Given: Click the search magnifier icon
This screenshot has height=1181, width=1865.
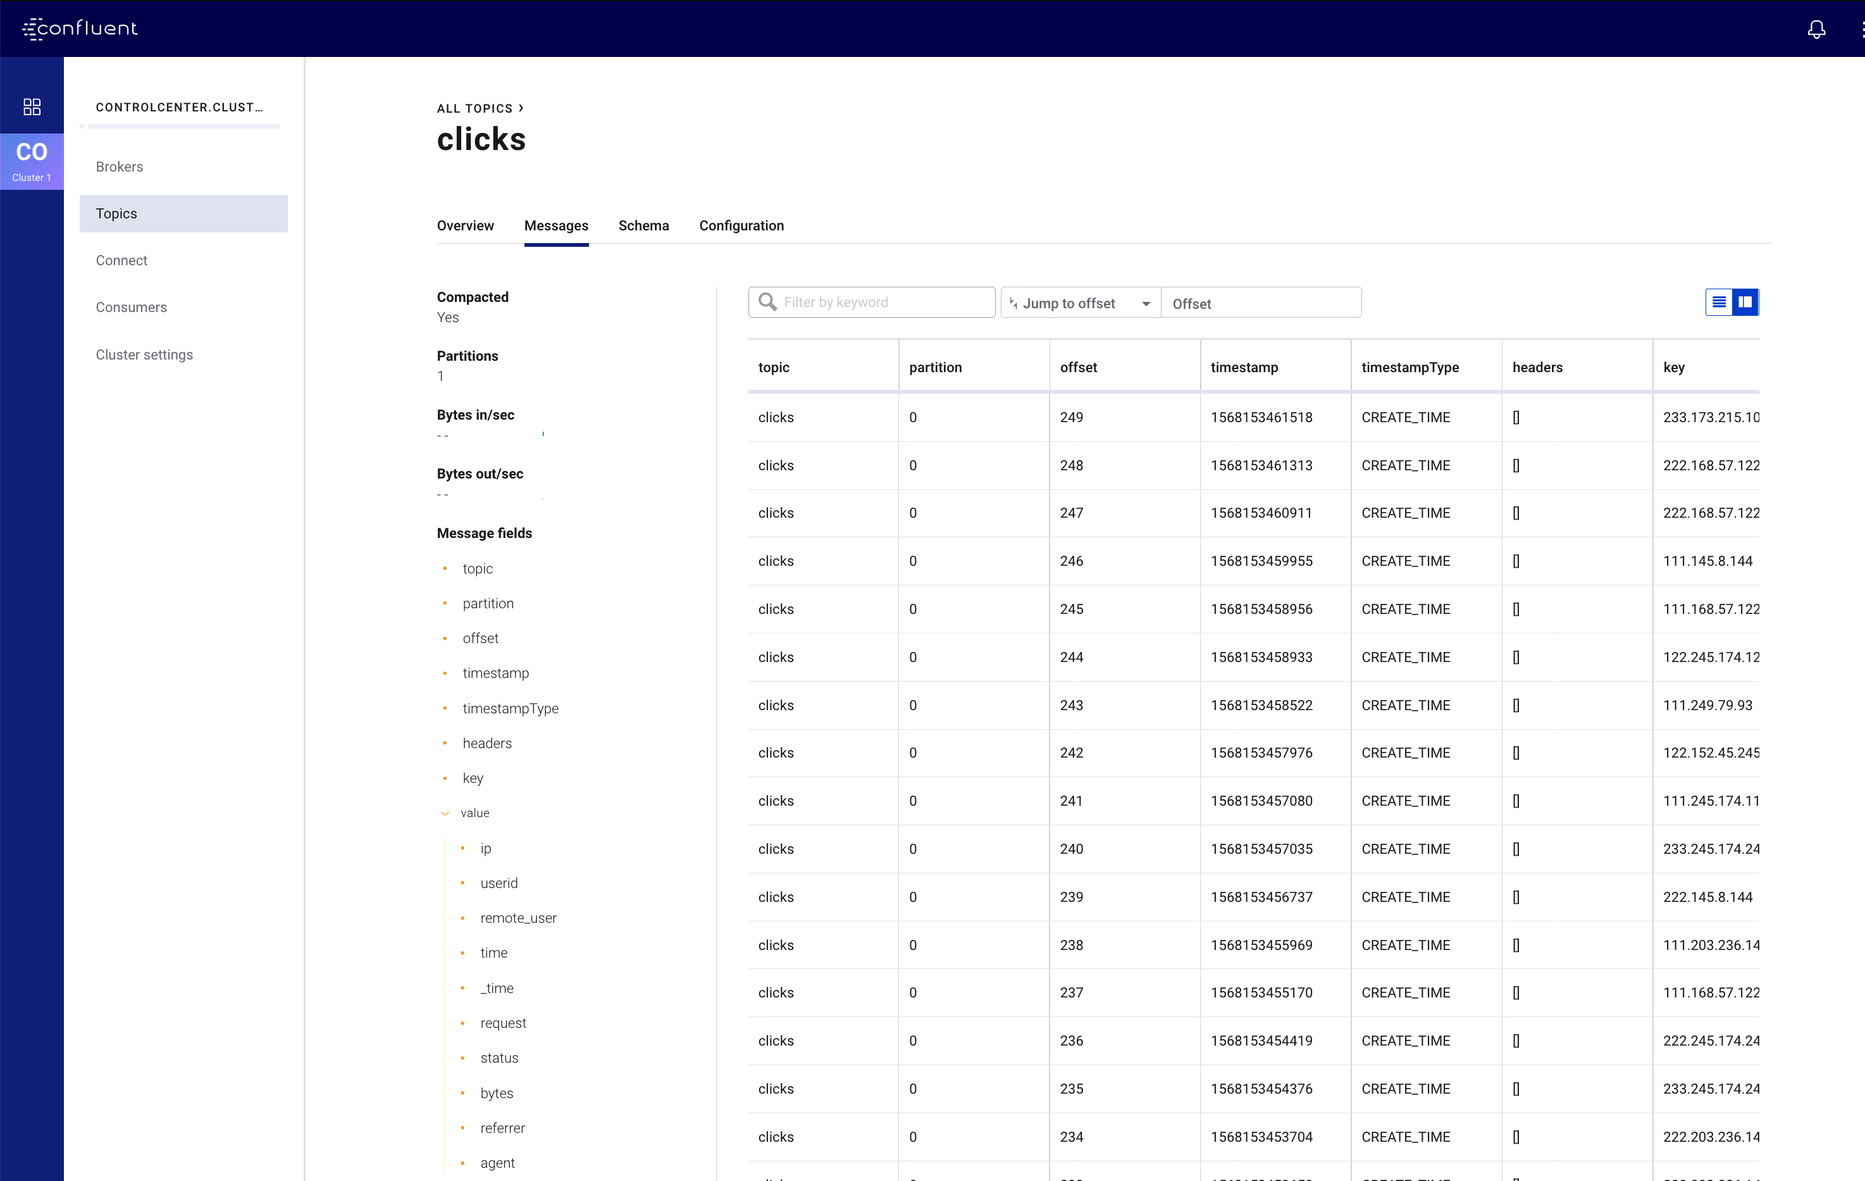Looking at the screenshot, I should (767, 303).
